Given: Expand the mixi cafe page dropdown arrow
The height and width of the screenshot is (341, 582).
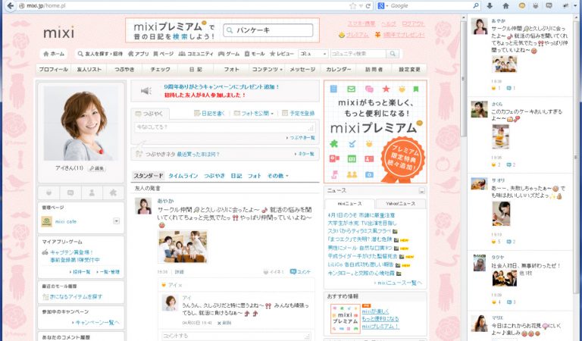Looking at the screenshot, I should coord(116,221).
